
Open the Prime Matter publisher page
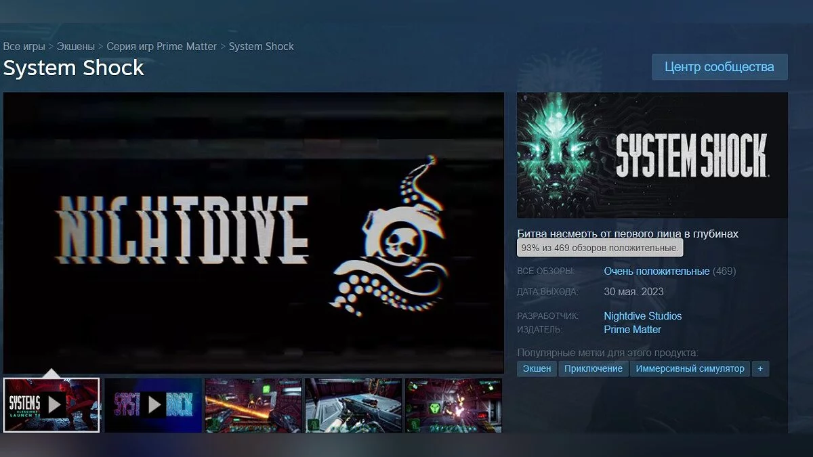[632, 330]
